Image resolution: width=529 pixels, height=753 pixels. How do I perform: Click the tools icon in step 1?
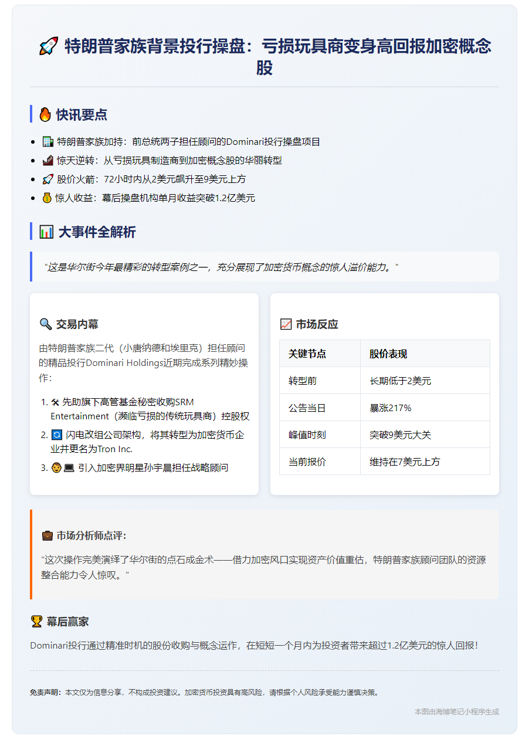click(x=55, y=402)
